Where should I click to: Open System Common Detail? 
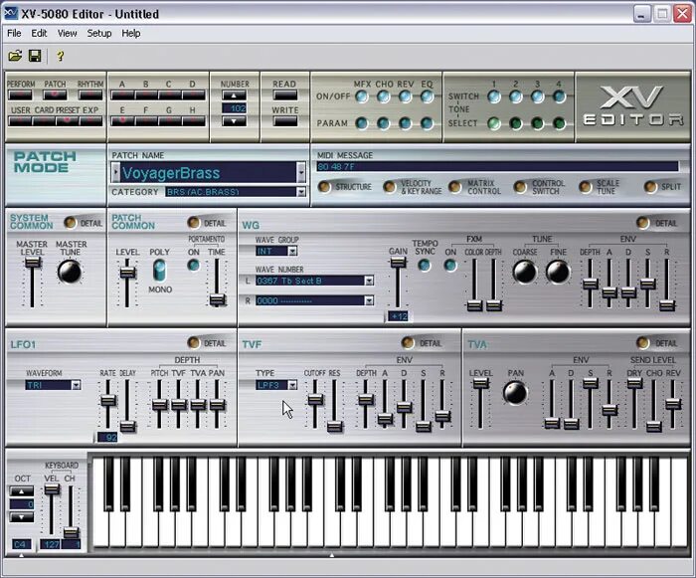click(70, 223)
